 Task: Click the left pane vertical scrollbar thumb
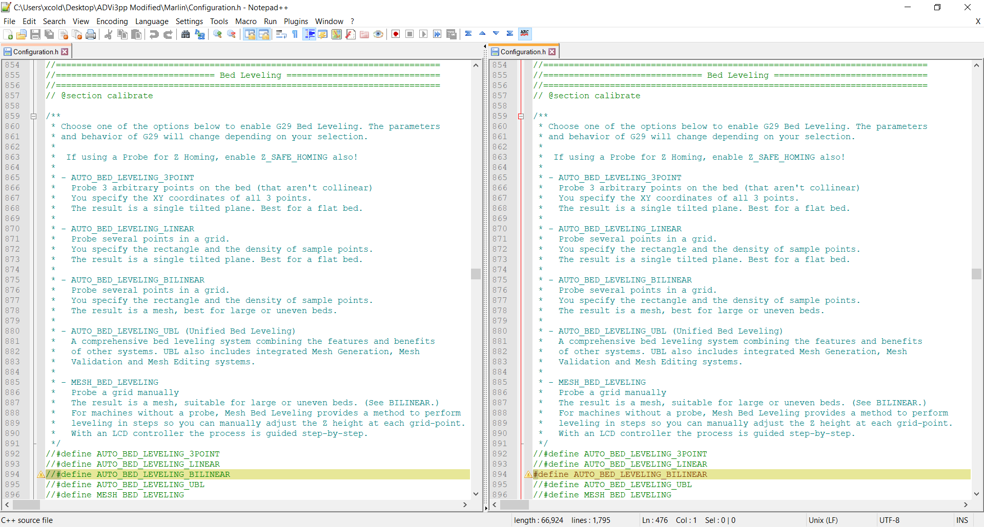point(476,274)
